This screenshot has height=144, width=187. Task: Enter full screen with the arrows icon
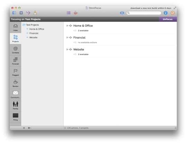175,8
